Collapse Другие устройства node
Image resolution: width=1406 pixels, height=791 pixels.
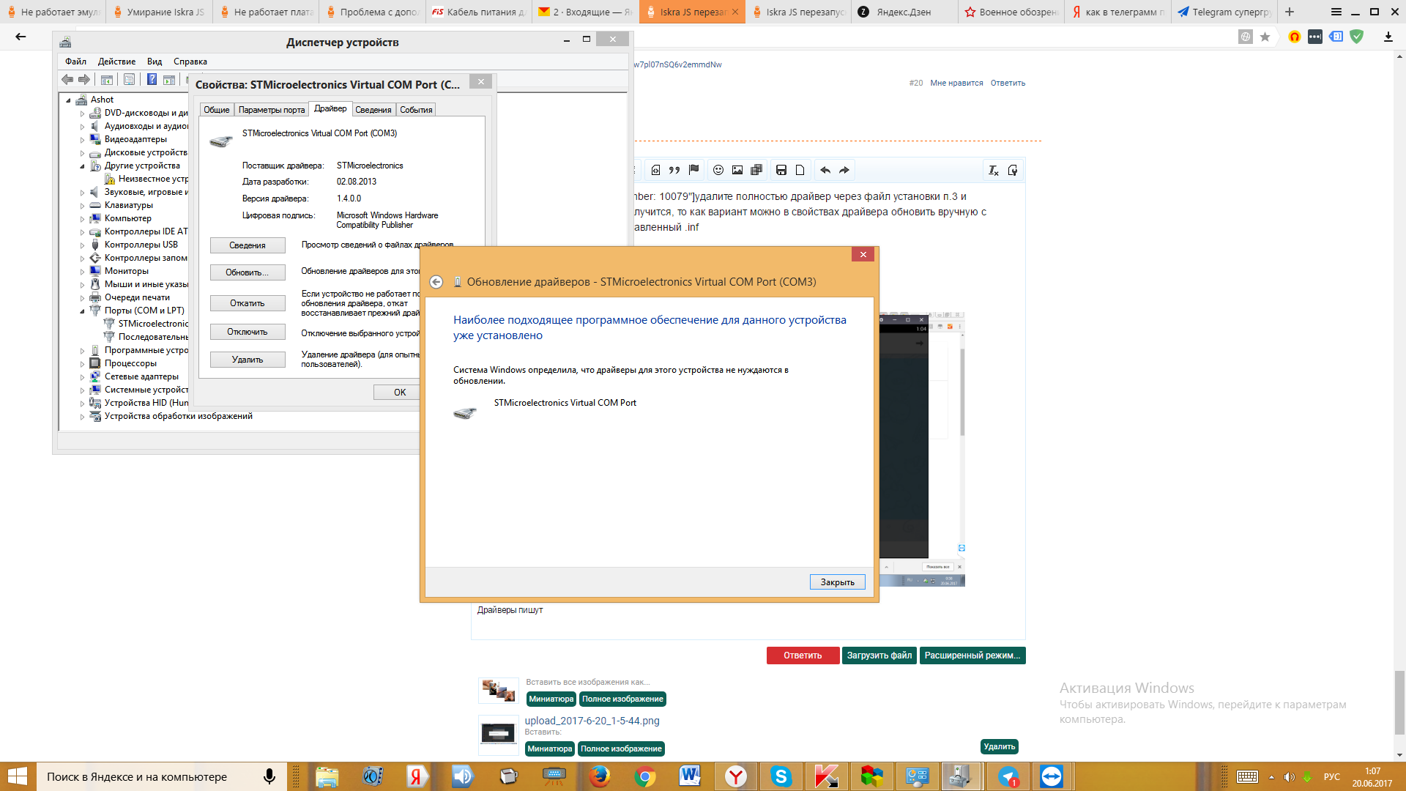(82, 166)
